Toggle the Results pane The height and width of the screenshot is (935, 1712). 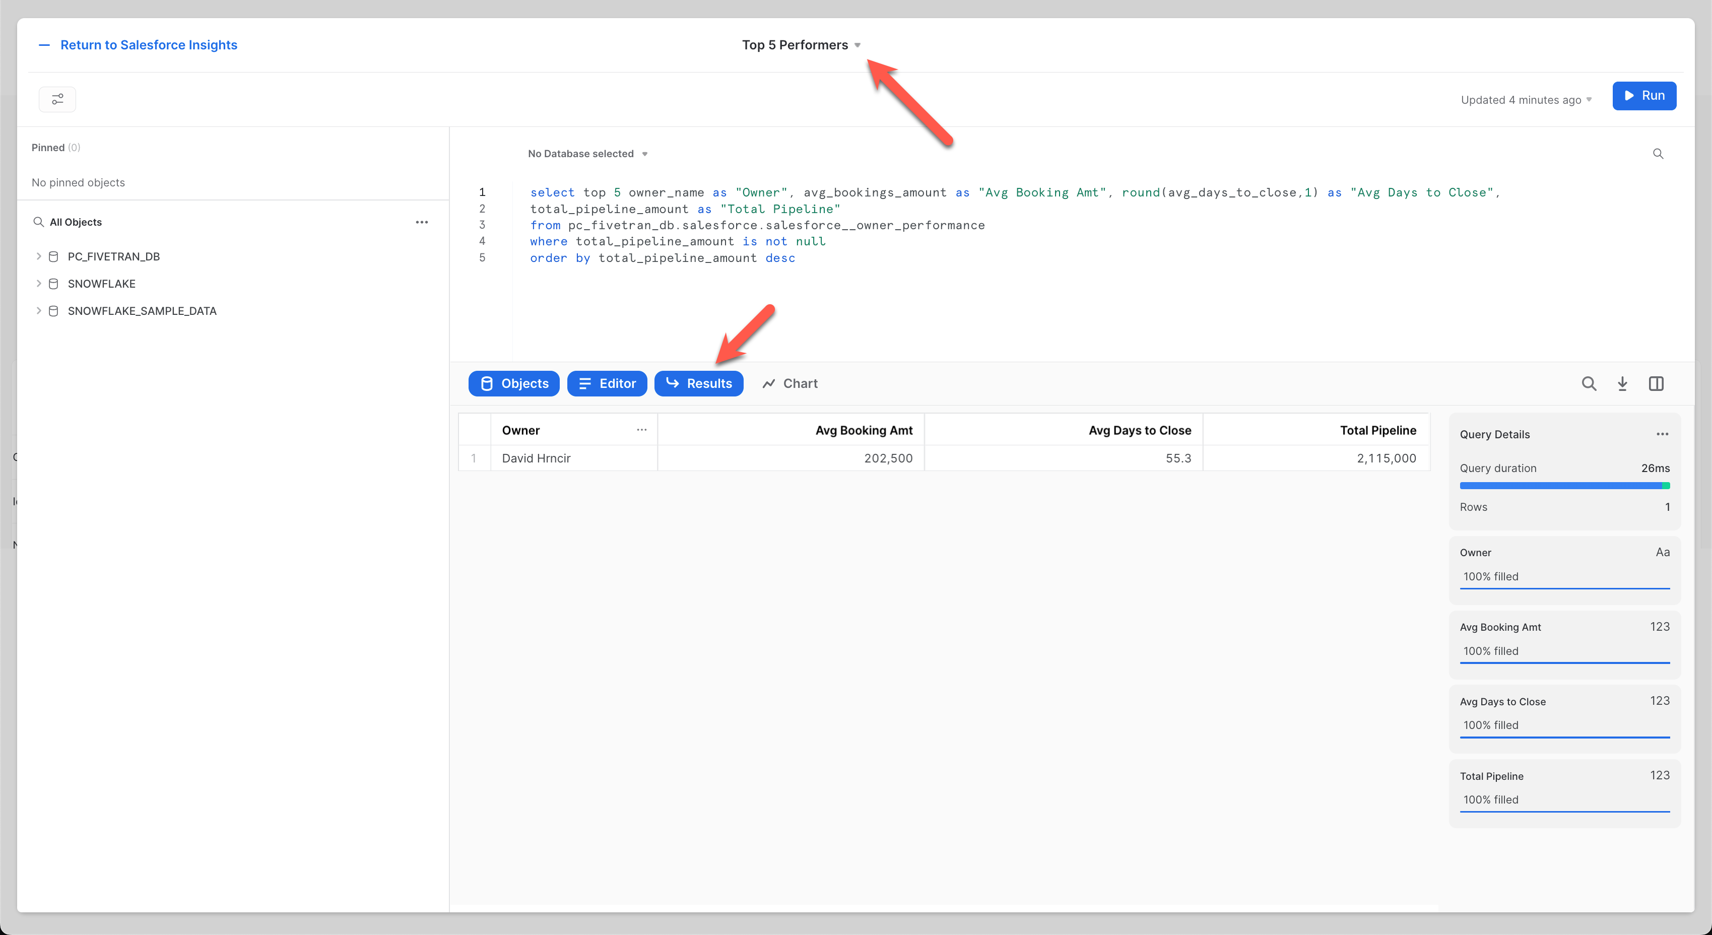699,383
